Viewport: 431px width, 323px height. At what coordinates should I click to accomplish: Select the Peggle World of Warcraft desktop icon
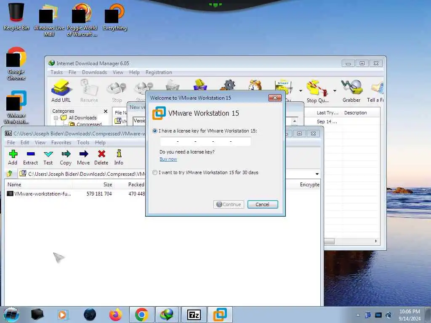pyautogui.click(x=82, y=19)
